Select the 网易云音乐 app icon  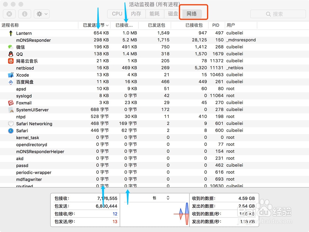pyautogui.click(x=11, y=61)
